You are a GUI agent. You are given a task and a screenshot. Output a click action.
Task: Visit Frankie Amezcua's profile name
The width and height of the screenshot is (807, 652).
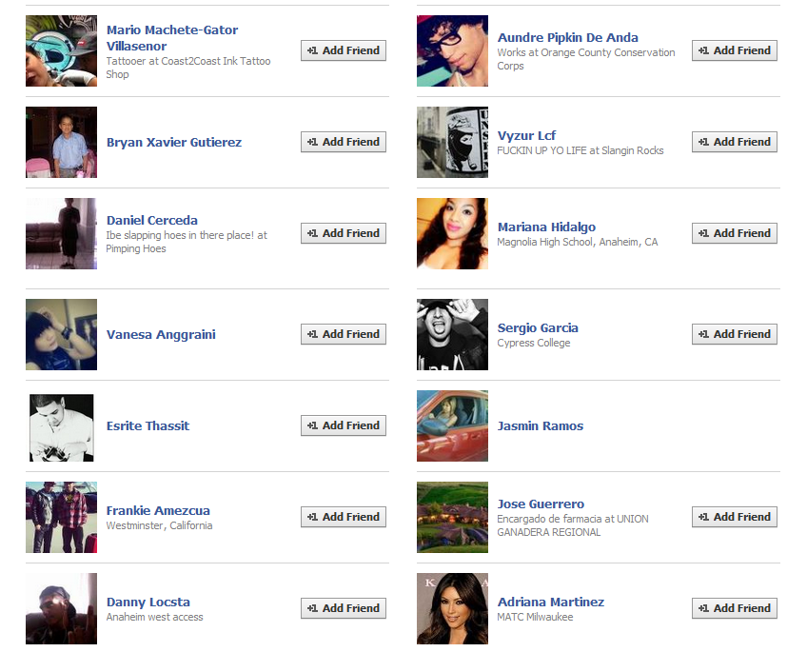coord(158,510)
